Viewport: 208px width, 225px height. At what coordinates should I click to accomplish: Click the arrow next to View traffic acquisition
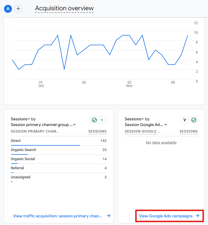point(109,216)
